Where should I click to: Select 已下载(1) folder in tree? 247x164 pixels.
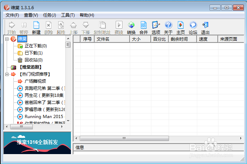(30, 53)
